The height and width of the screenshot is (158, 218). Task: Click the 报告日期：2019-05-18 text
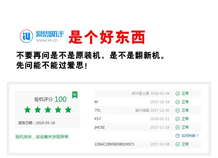(x=37, y=123)
